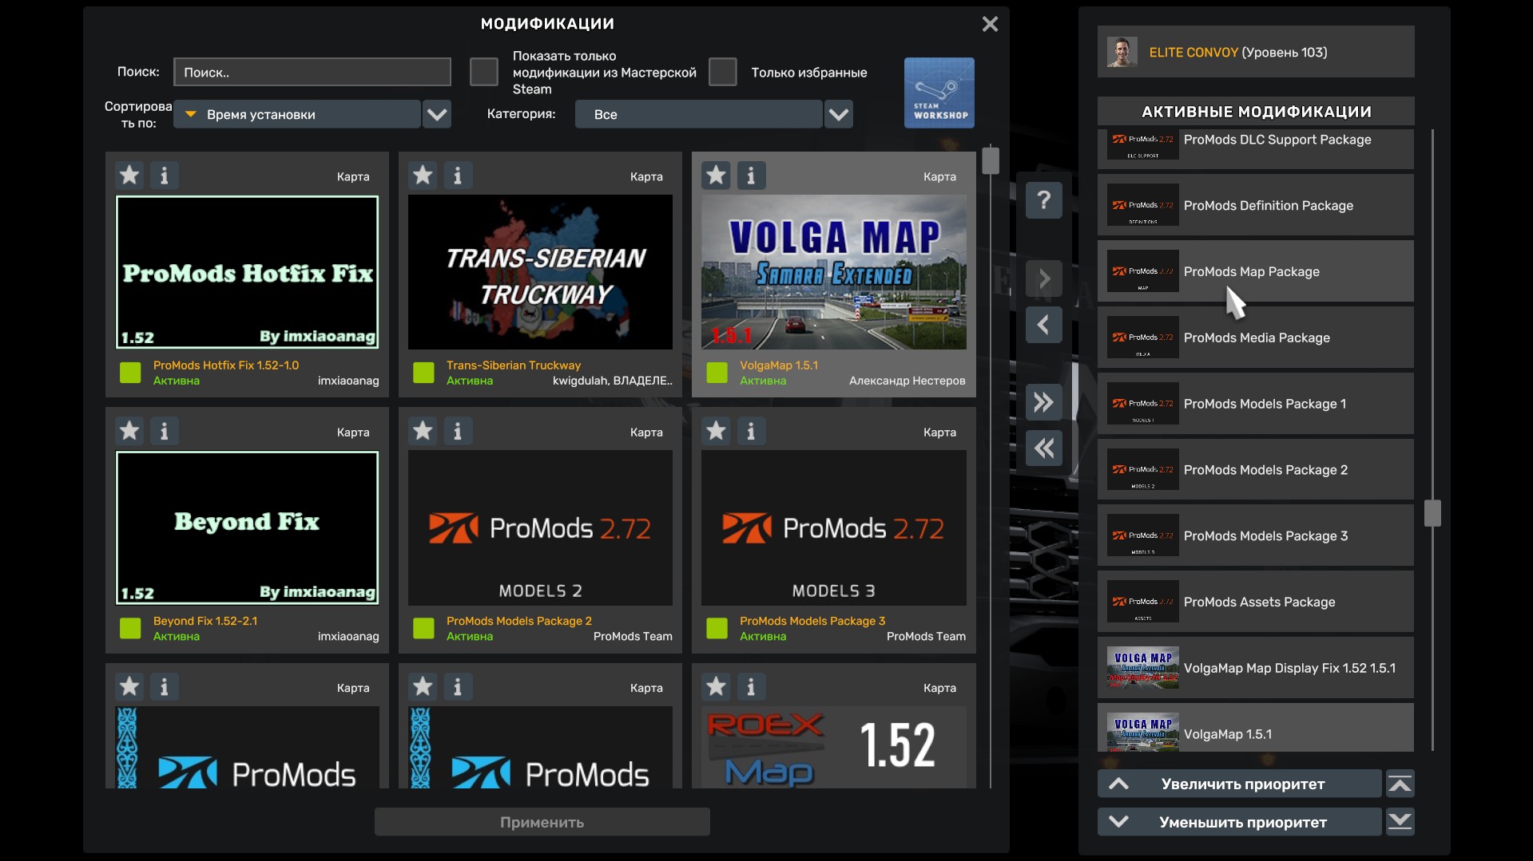The image size is (1533, 861).
Task: Deactivate selected mod with left arrow
Action: (x=1043, y=325)
